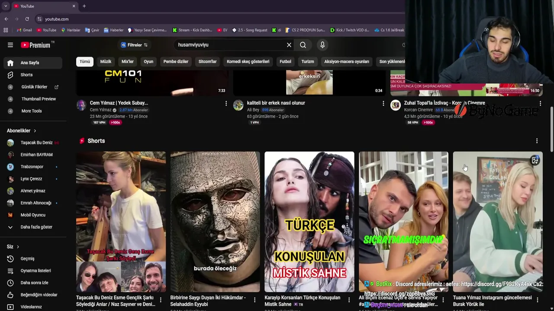Screen dimensions: 554x311
Task: Select the Müzik filter chip
Action: point(106,61)
